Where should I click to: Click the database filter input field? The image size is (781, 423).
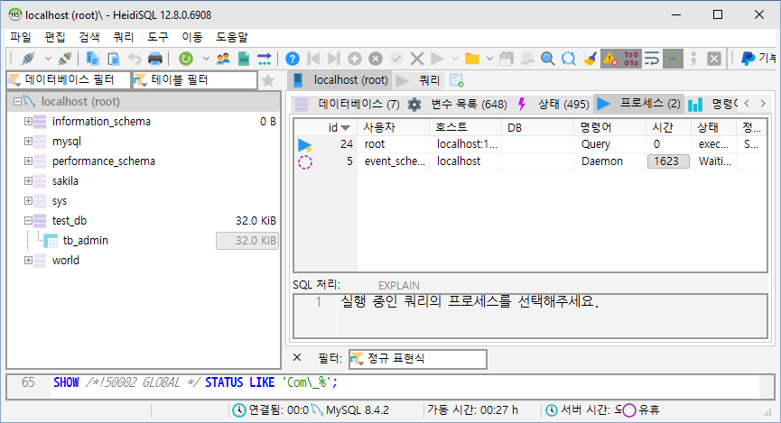pos(70,80)
